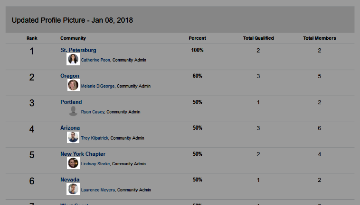The height and width of the screenshot is (205, 360).
Task: Open the Oregon community link
Action: [69, 76]
